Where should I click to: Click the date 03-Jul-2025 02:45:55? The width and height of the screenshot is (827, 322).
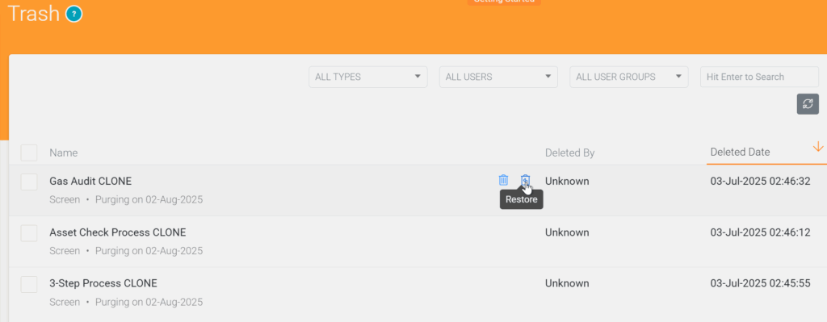pyautogui.click(x=760, y=283)
